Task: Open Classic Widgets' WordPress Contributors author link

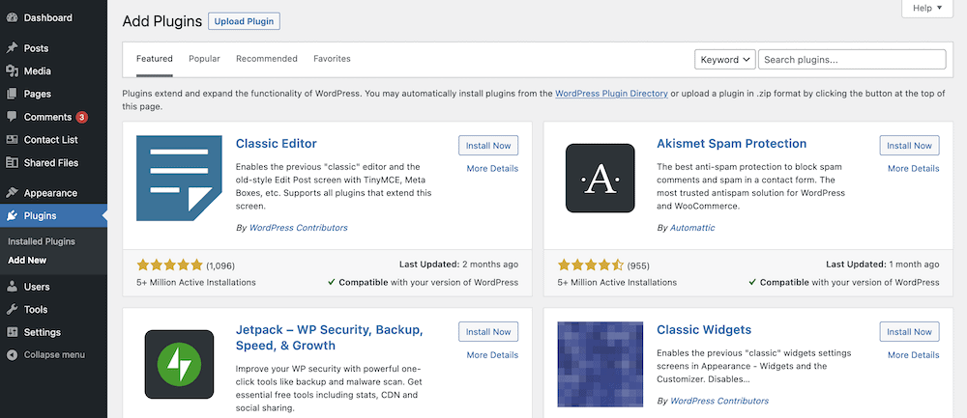Action: 719,401
